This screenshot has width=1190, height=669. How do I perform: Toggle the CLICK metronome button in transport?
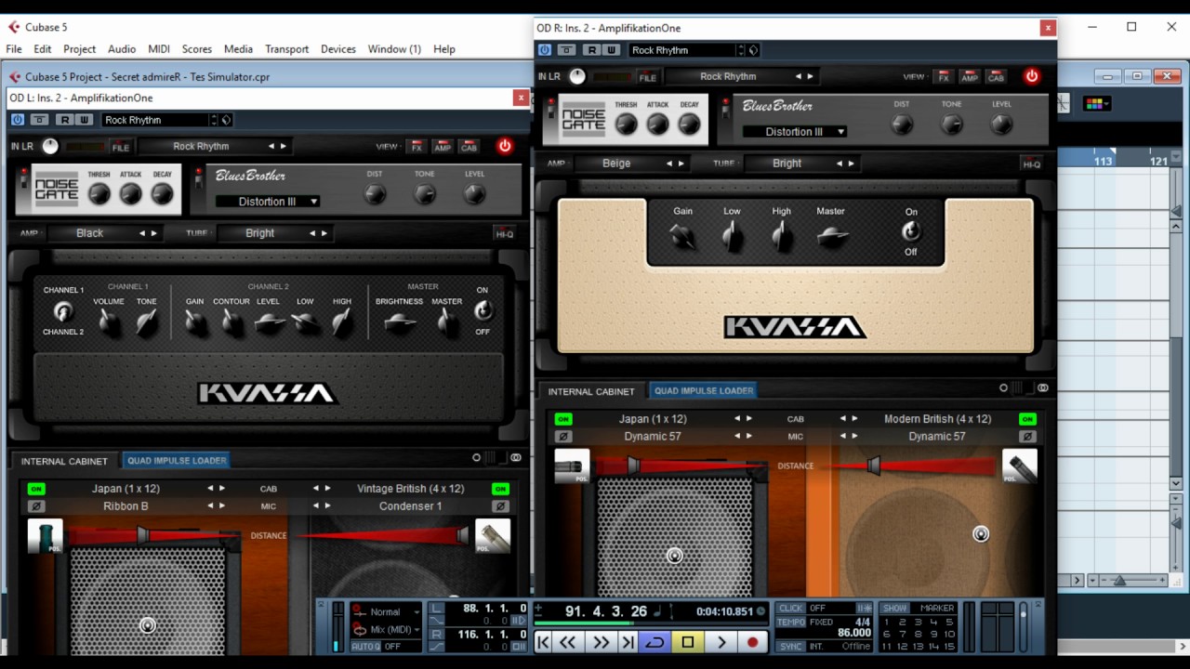pos(791,608)
